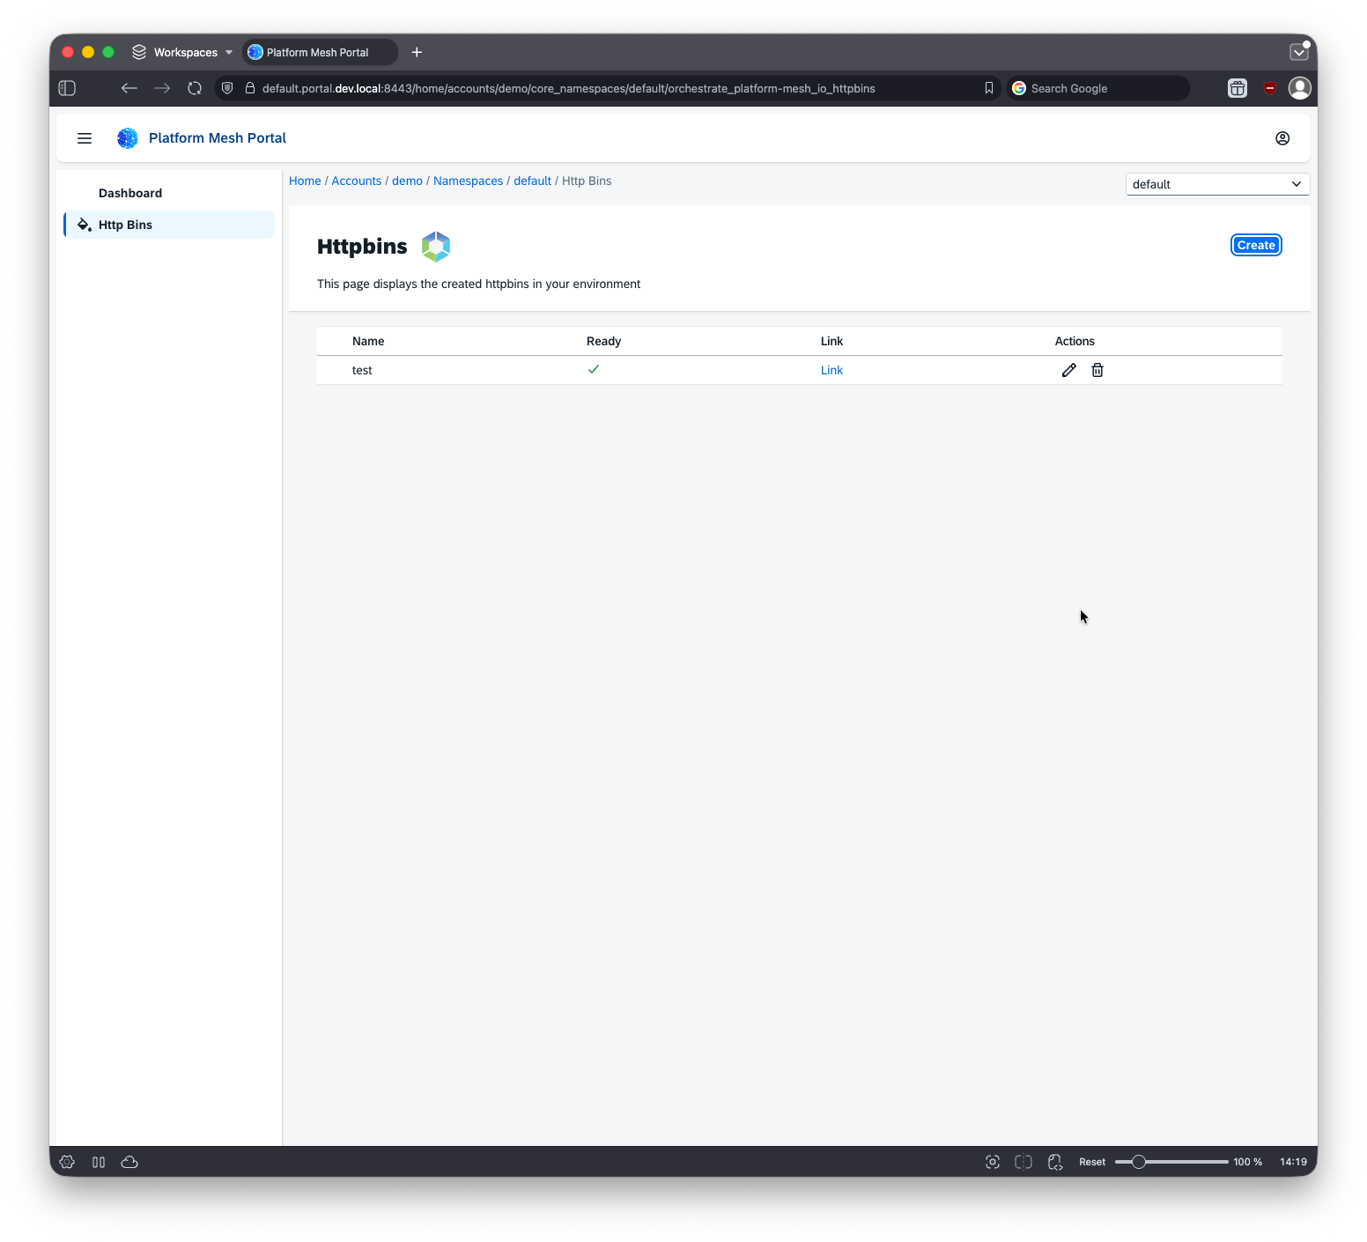Screen dimensions: 1367x1242
Task: Click the Create button
Action: 1255,245
